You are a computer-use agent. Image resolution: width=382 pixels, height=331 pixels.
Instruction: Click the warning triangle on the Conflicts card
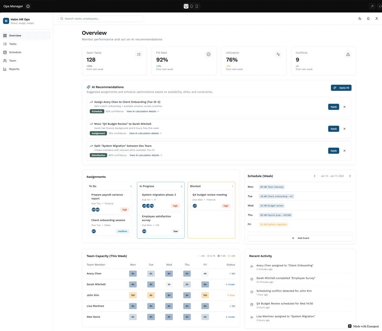point(348,54)
